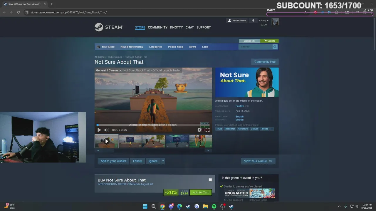
Task: Reload the Steam store page
Action: point(18,12)
